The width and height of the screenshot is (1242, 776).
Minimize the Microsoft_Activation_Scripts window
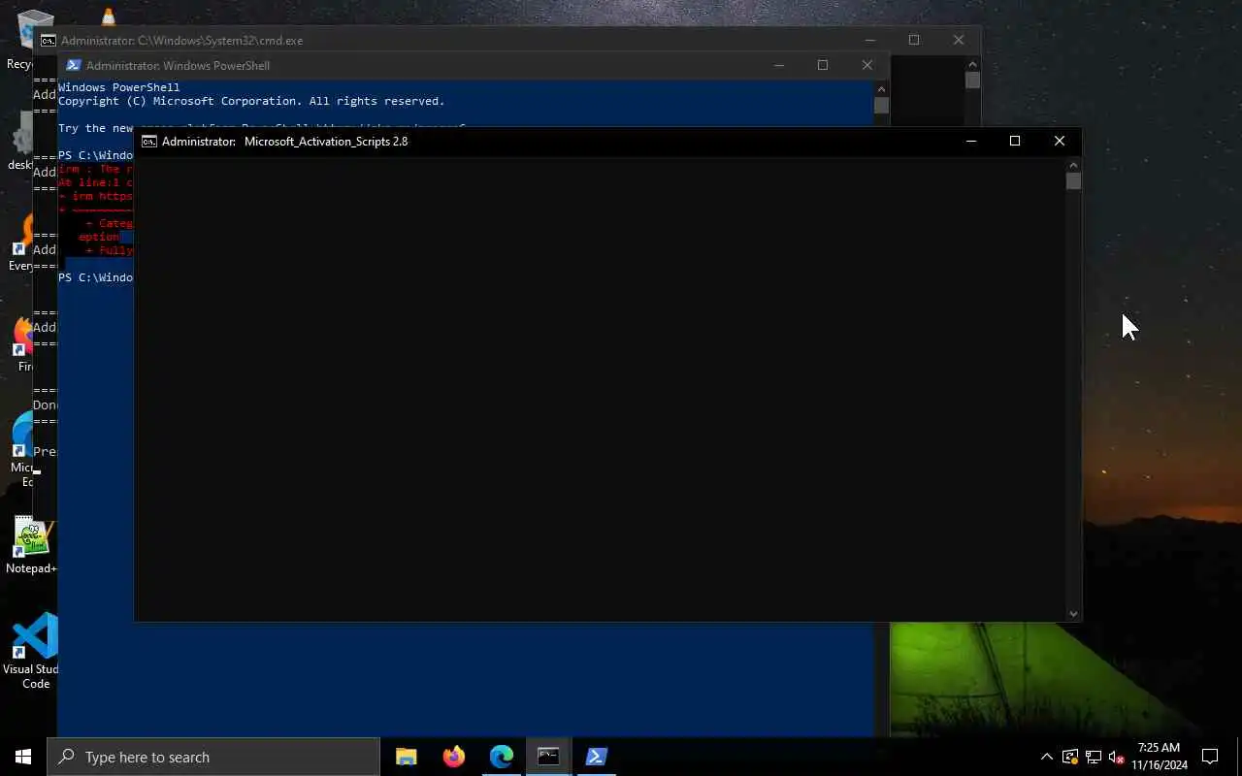click(x=970, y=142)
